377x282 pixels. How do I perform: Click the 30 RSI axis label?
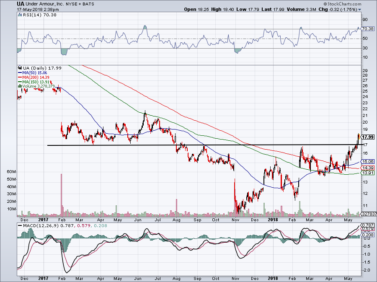(x=365, y=48)
